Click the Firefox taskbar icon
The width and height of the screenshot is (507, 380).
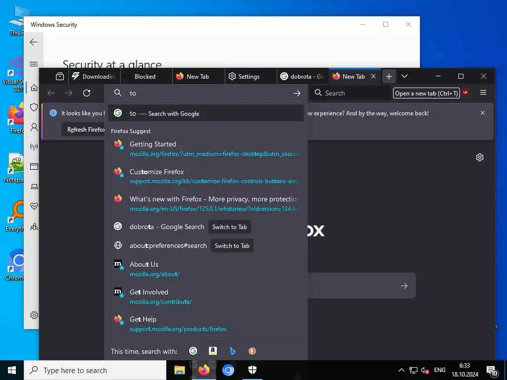(203, 370)
